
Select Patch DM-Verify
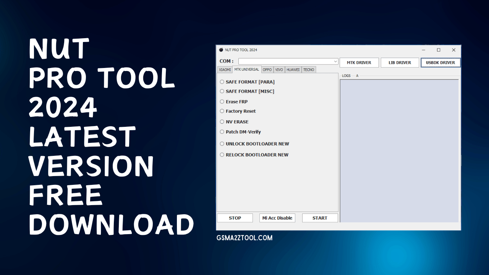click(x=222, y=132)
